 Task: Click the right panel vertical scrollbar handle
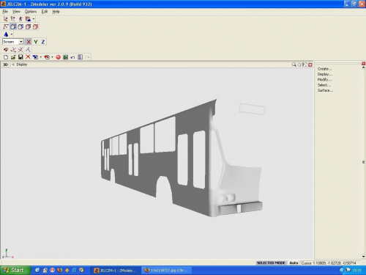click(364, 162)
